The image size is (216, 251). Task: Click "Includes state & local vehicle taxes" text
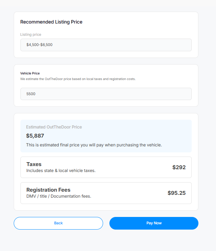[x=61, y=171]
